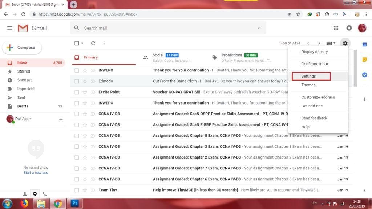
Task: Add a new chat contact plus icon
Action: [61, 119]
